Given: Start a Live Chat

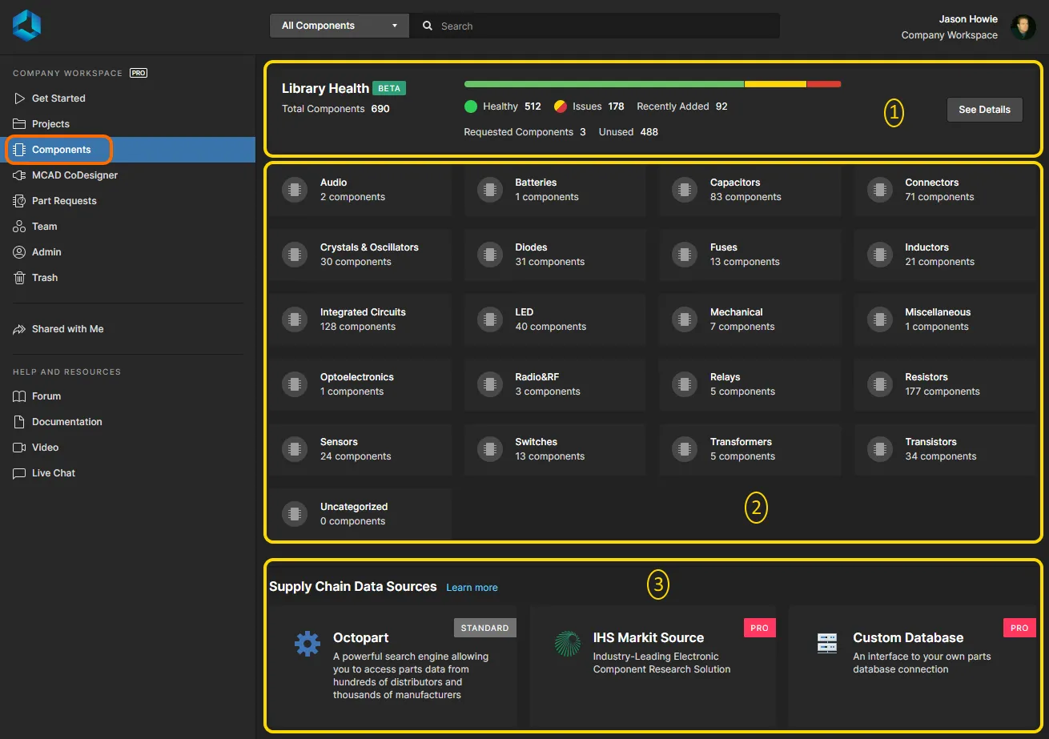Looking at the screenshot, I should 128,473.
